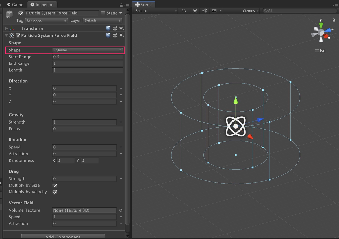
Task: Click the Volume Texture None field
Action: coord(84,210)
